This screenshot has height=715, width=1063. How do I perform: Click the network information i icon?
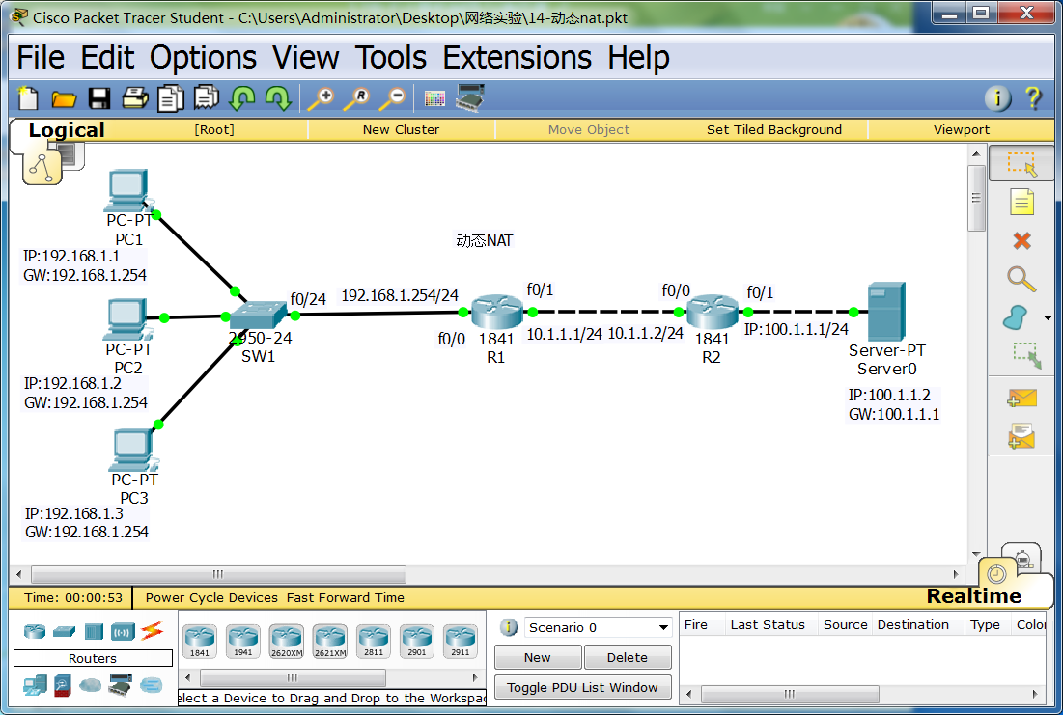click(x=997, y=98)
